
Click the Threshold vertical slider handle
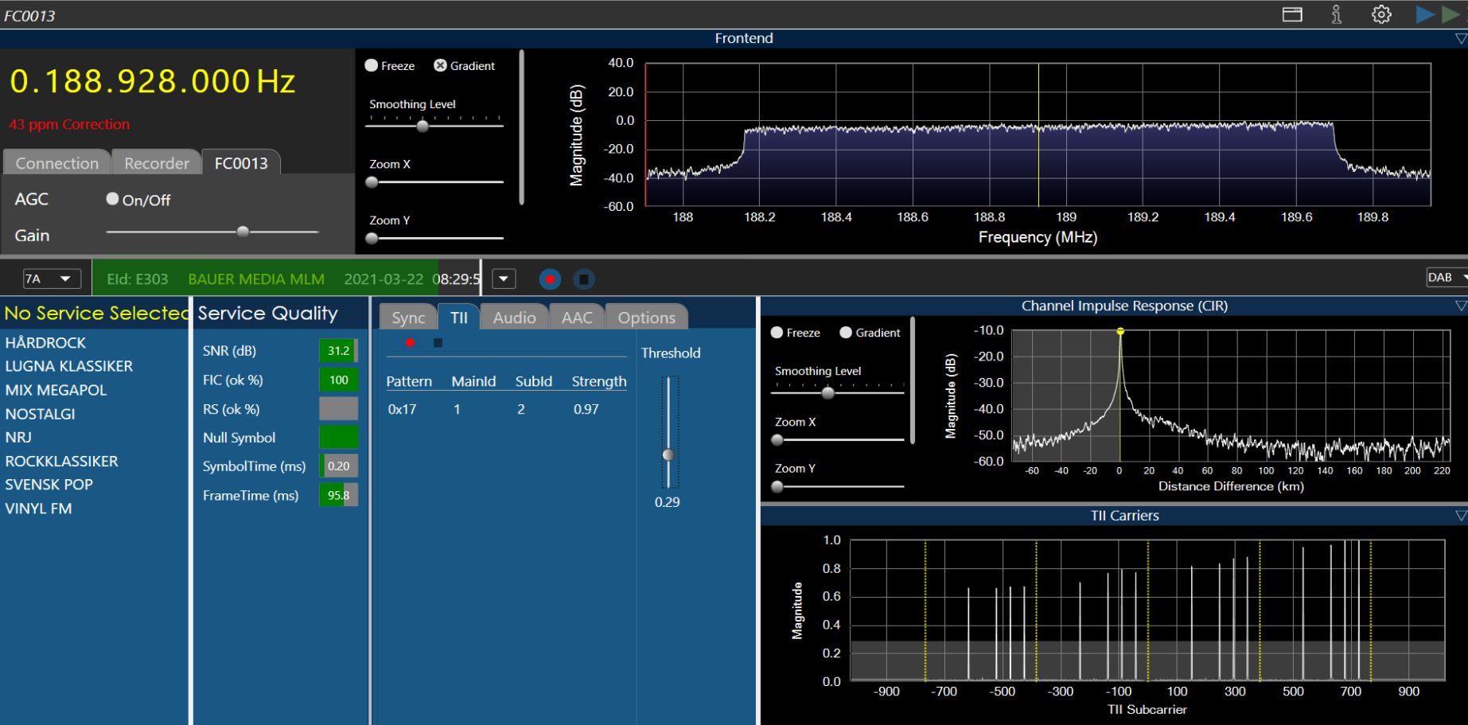click(668, 454)
